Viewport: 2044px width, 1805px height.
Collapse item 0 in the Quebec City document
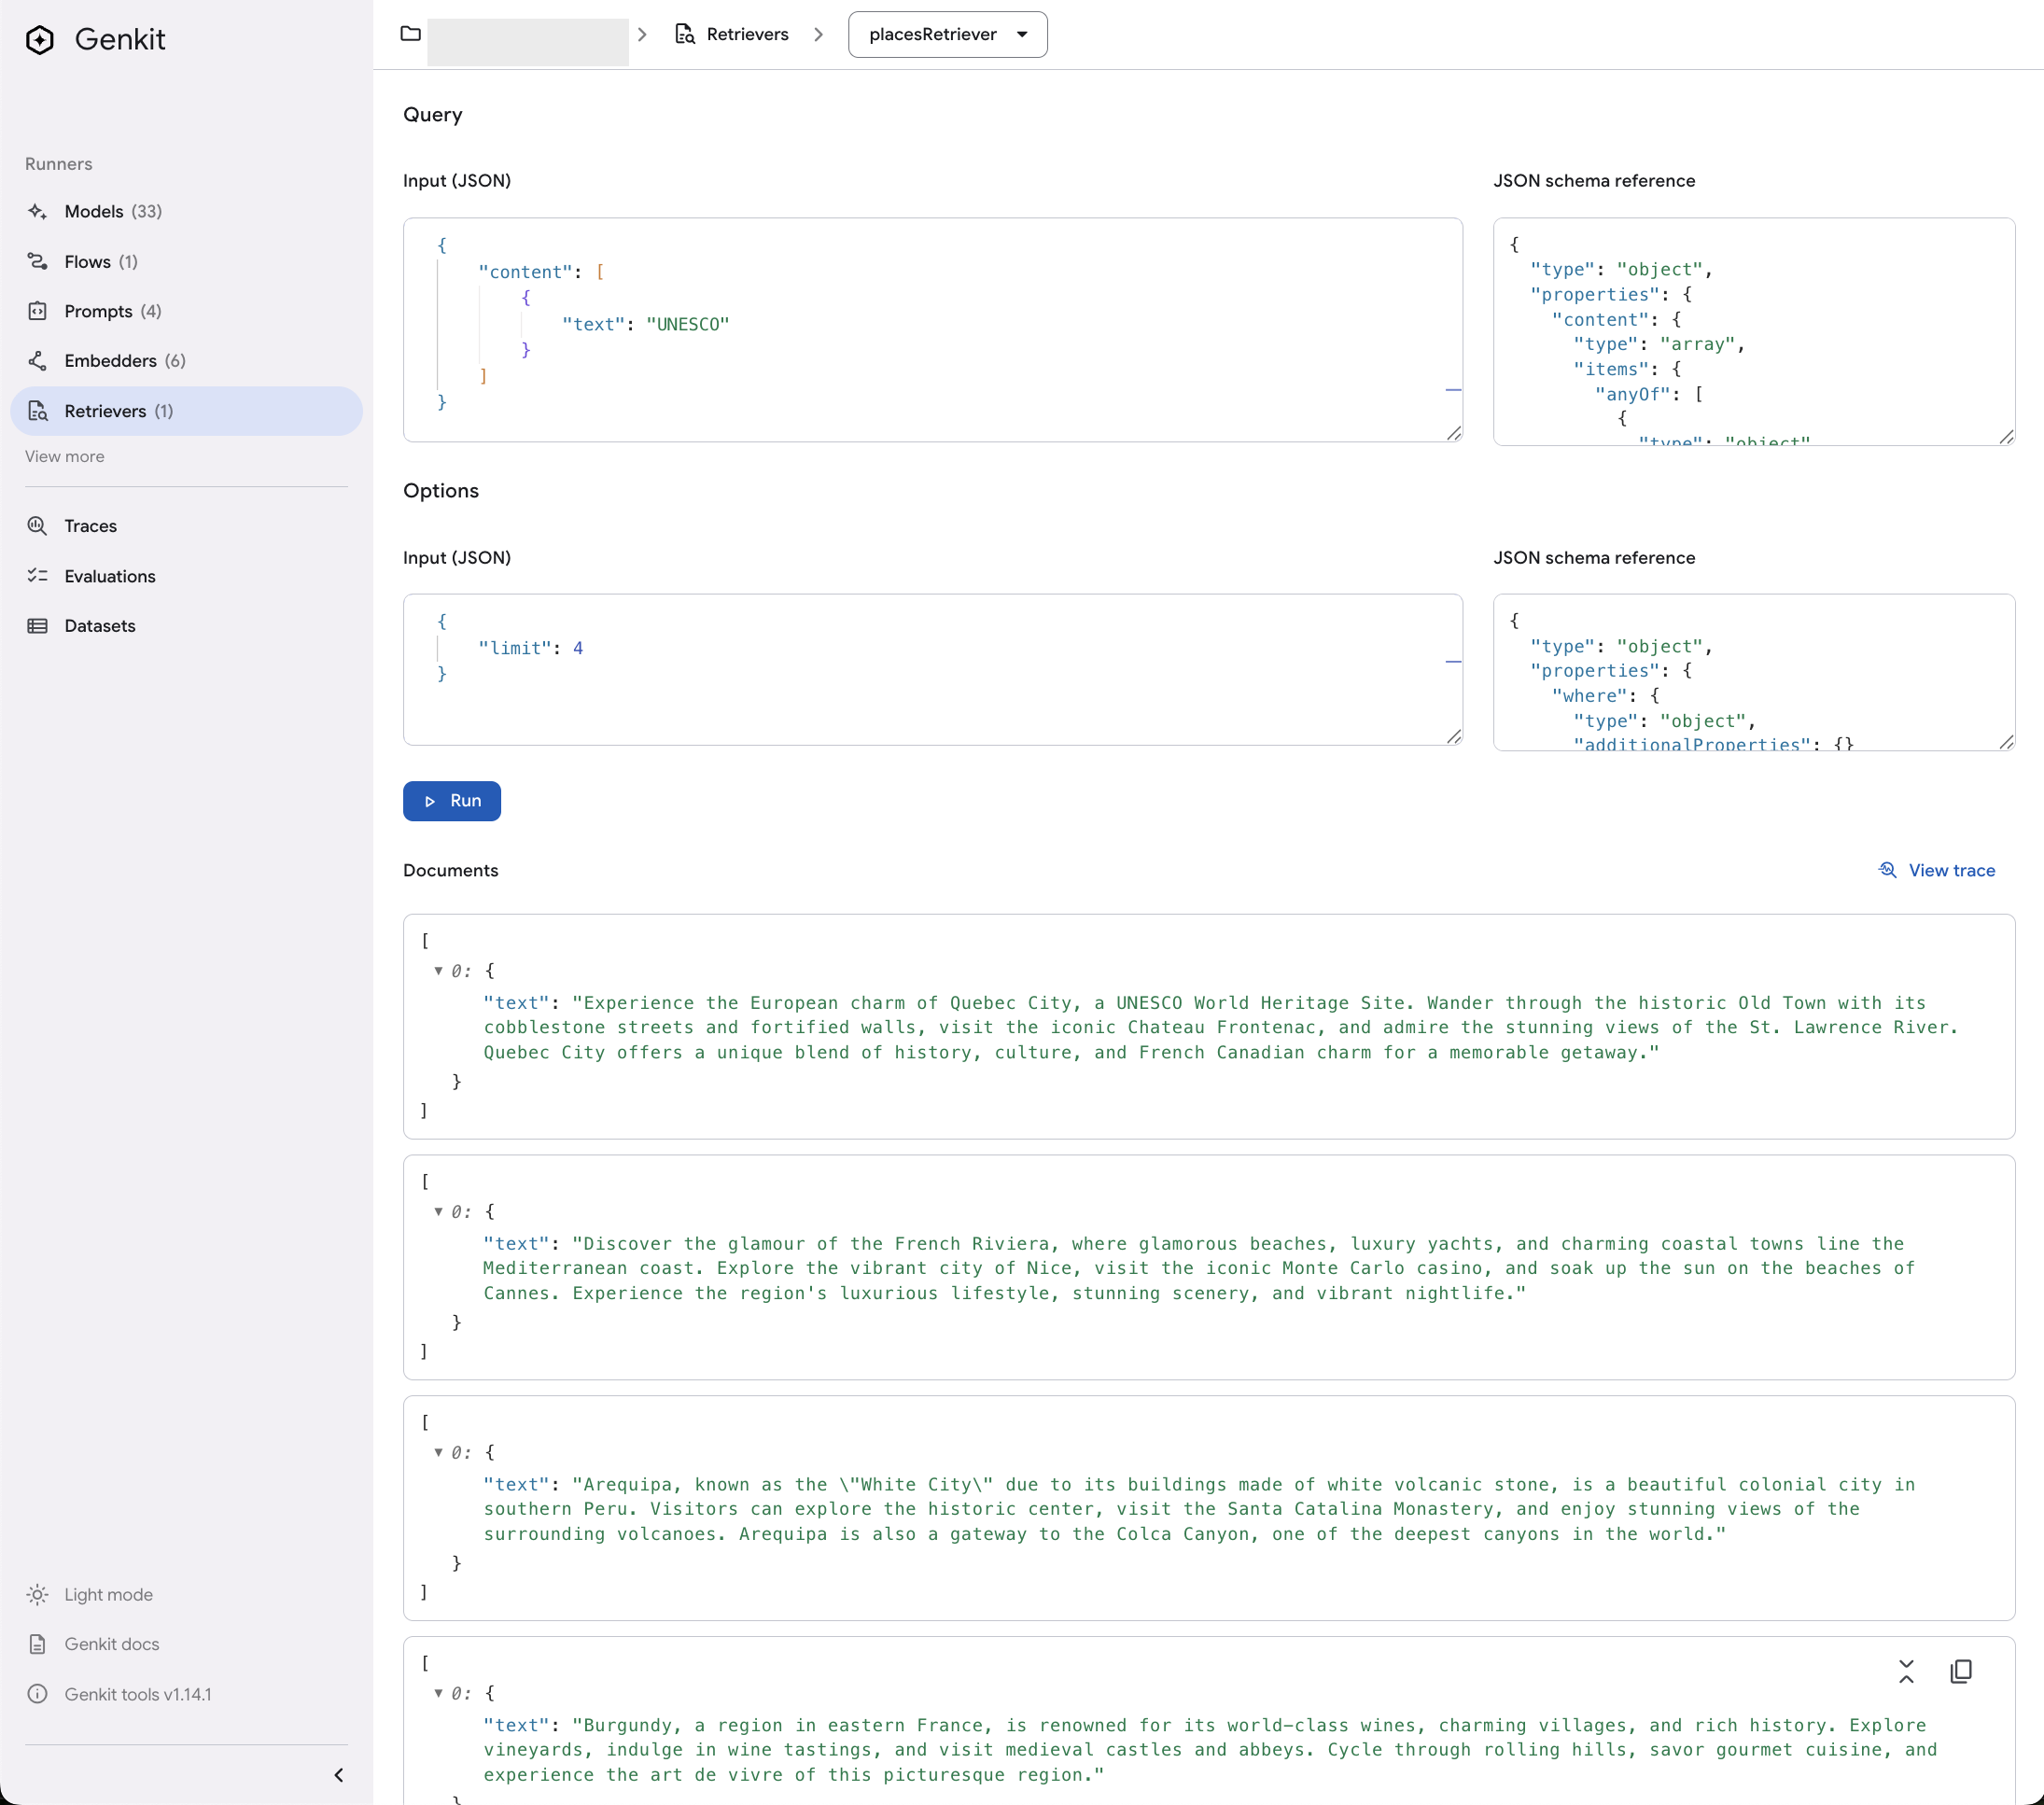(438, 971)
